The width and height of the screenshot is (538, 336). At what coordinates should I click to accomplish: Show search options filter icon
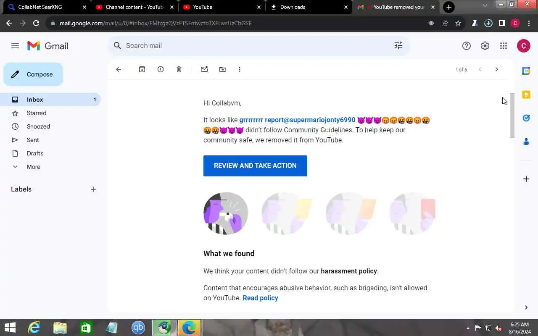398,46
